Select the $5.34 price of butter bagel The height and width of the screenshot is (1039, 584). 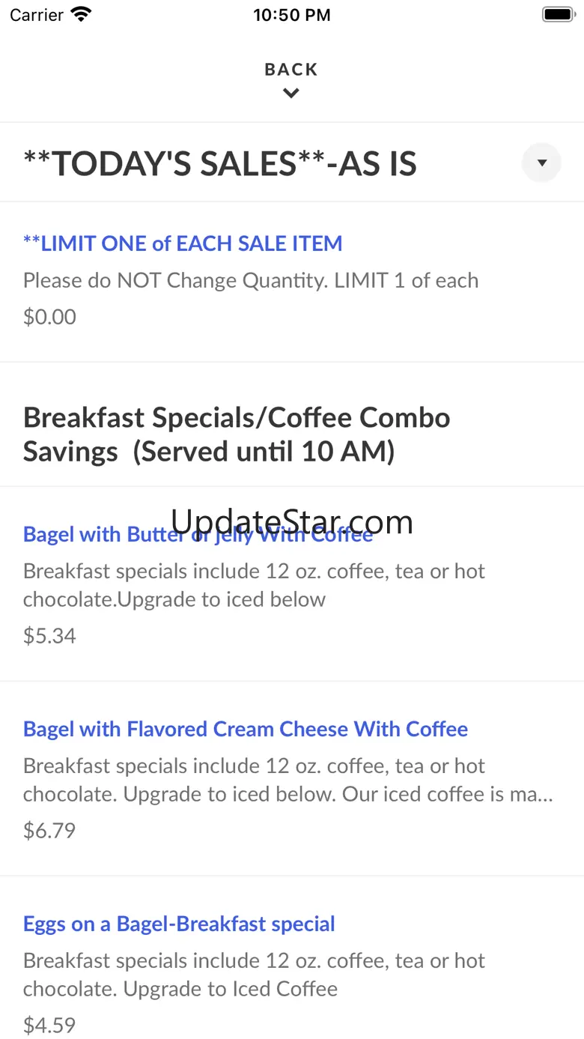(49, 636)
